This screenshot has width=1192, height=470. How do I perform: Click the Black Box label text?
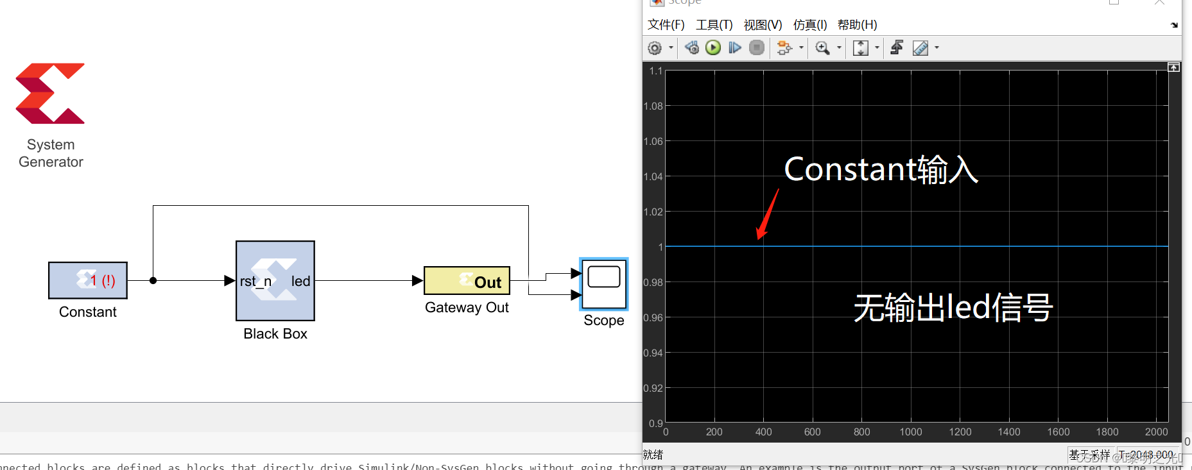[275, 334]
